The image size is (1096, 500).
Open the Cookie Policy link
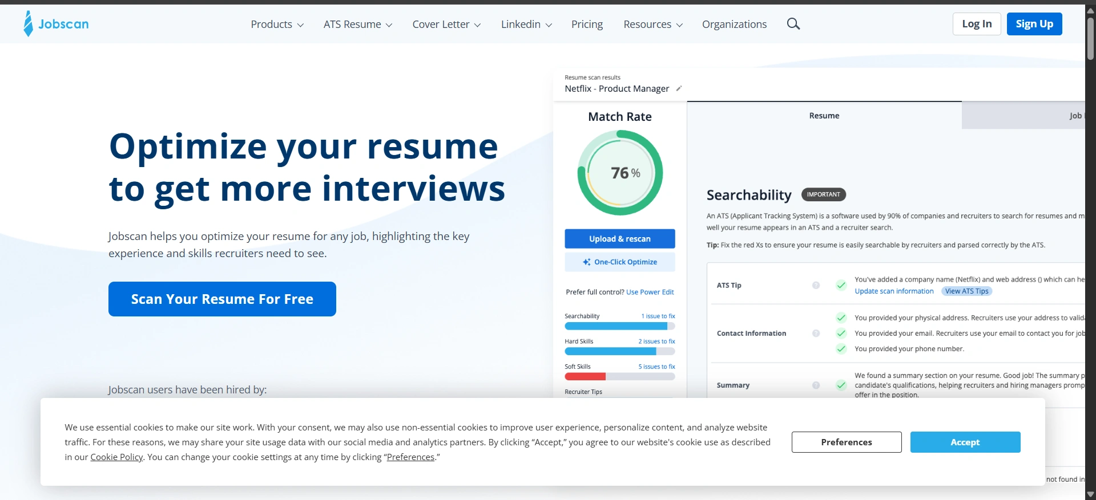pyautogui.click(x=116, y=457)
